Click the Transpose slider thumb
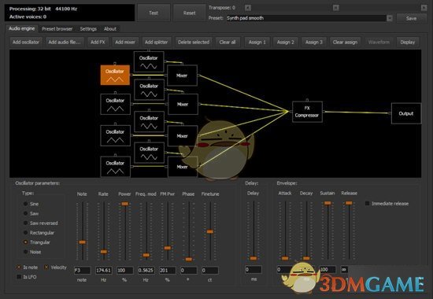 tap(336, 8)
